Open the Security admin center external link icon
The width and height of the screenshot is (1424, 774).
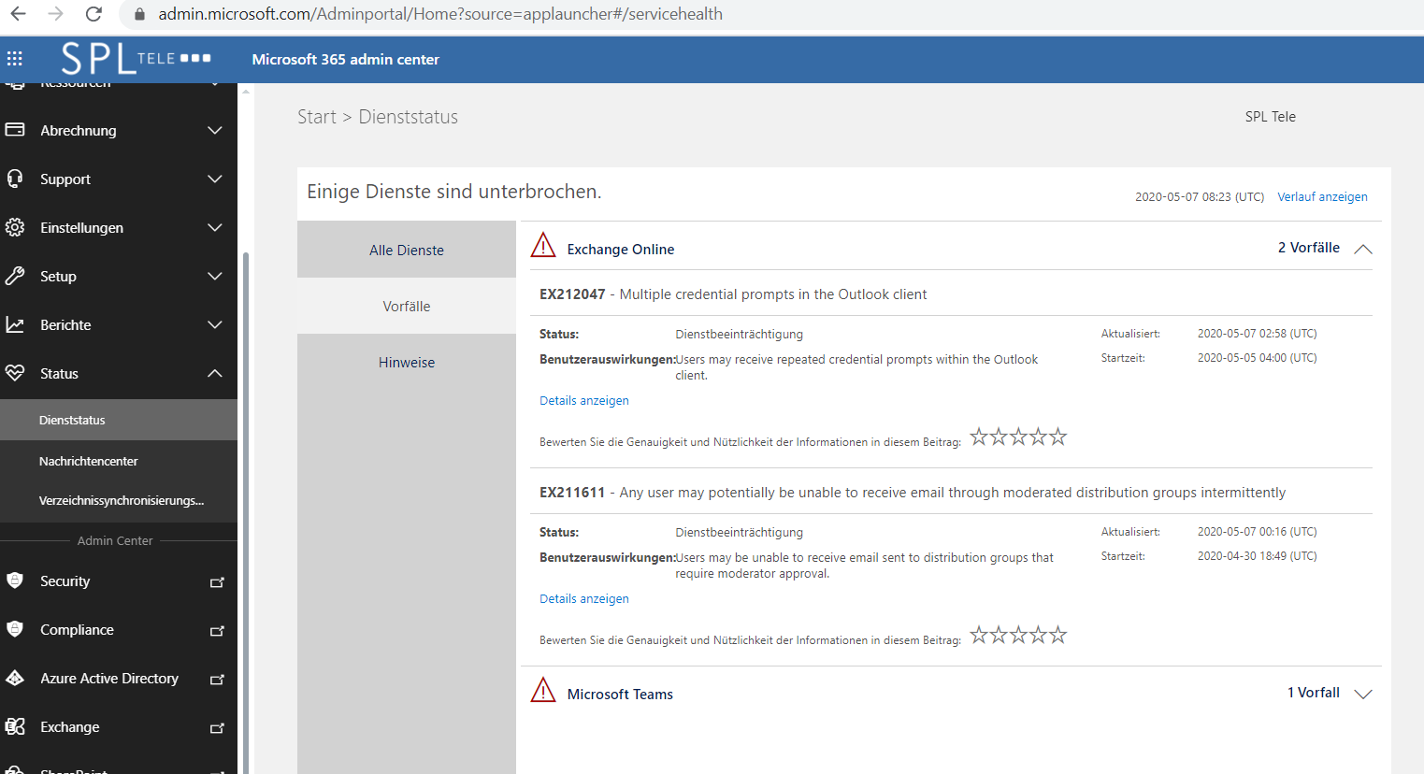(x=217, y=581)
